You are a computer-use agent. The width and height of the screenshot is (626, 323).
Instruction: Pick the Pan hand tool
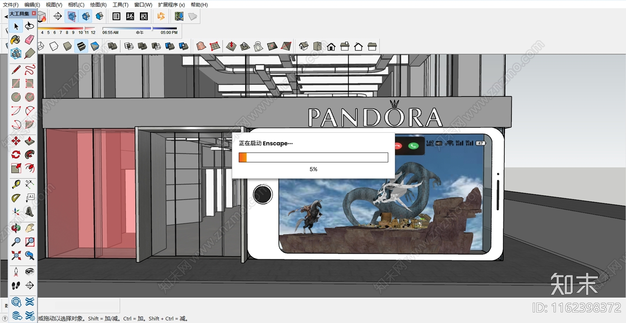point(30,228)
